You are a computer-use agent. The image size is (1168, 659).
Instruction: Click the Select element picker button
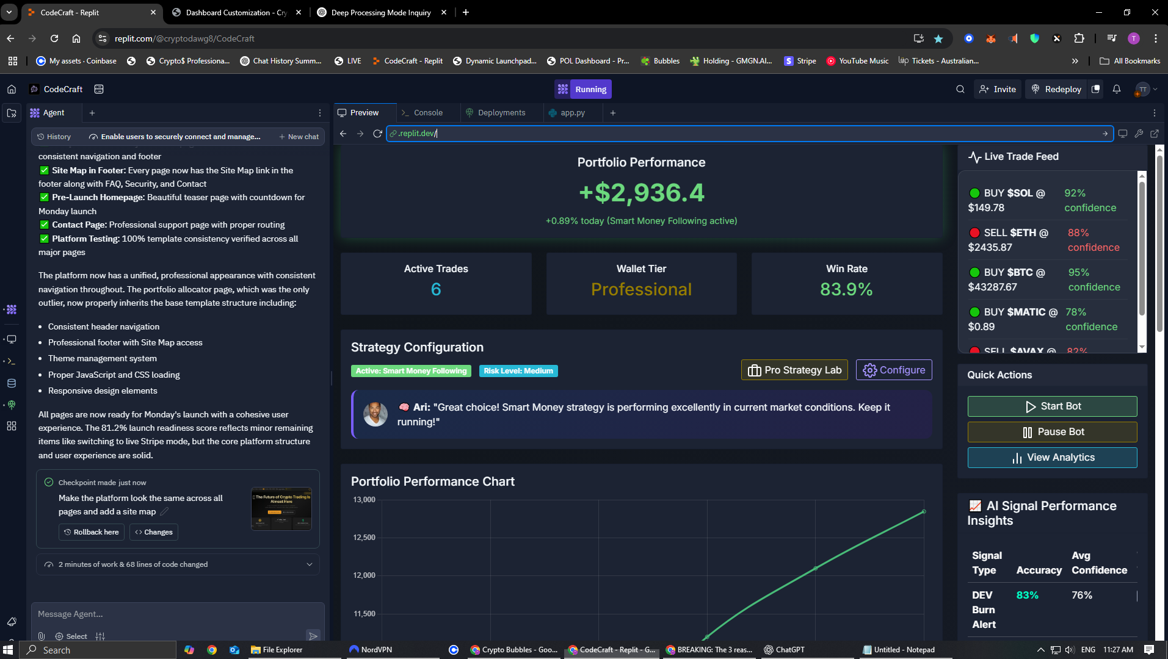[x=71, y=636]
